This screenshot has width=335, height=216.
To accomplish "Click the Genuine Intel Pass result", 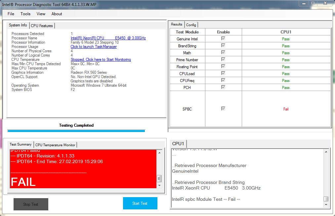I will [x=286, y=39].
